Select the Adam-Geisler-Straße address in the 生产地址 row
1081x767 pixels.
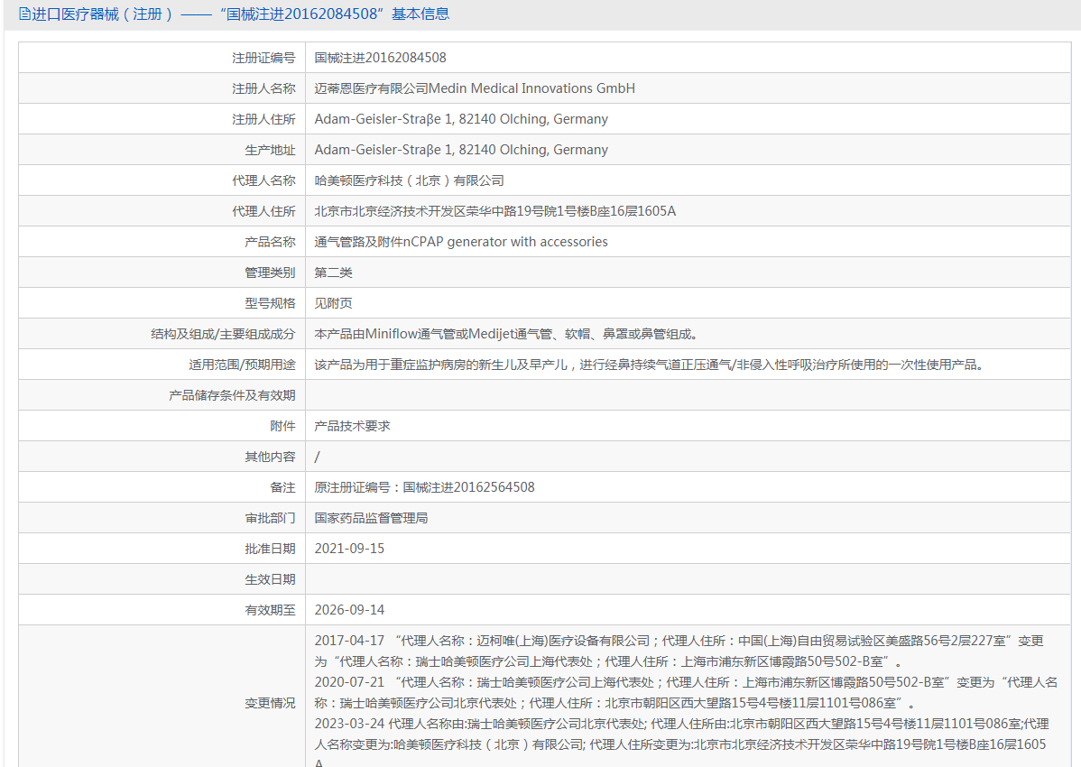[461, 150]
